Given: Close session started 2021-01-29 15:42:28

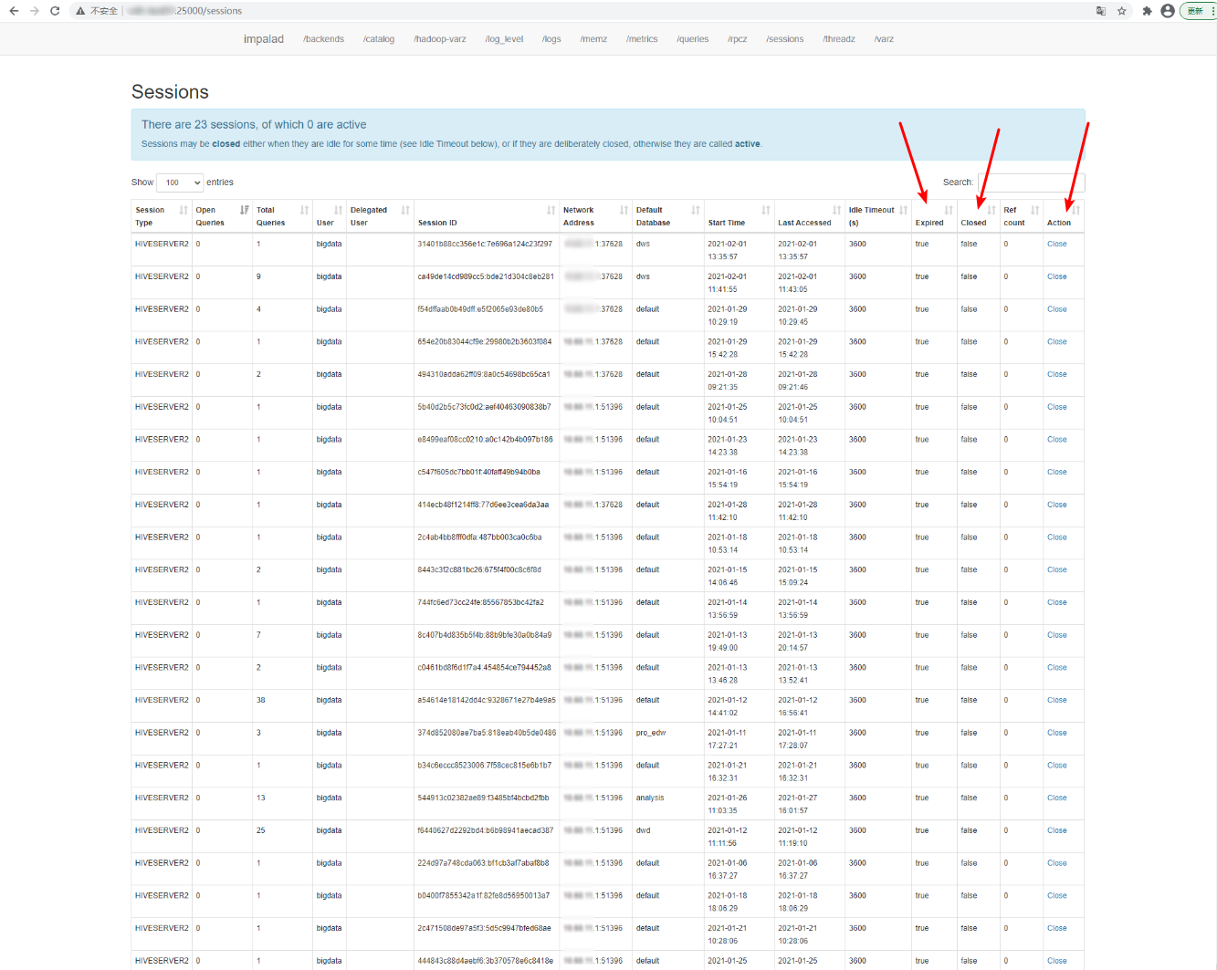Looking at the screenshot, I should click(1057, 342).
